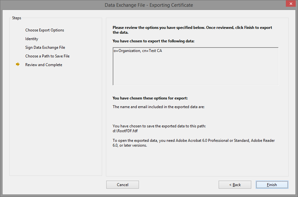298x197 pixels.
Task: Click the 'export the following data' heading
Action: pyautogui.click(x=154, y=41)
